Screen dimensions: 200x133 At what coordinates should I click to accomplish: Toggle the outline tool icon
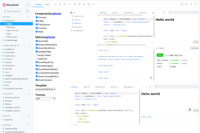click(x=93, y=4)
